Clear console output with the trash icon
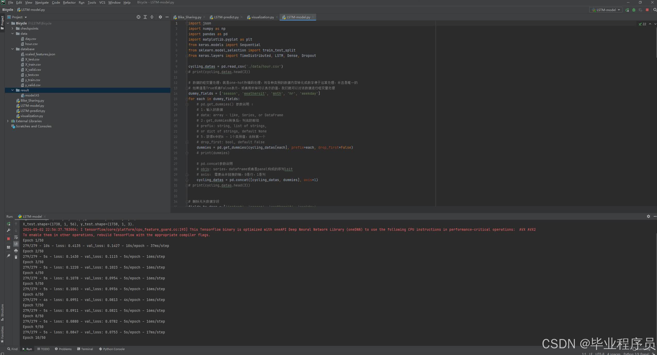Viewport: 657px width, 355px height. pos(16,257)
